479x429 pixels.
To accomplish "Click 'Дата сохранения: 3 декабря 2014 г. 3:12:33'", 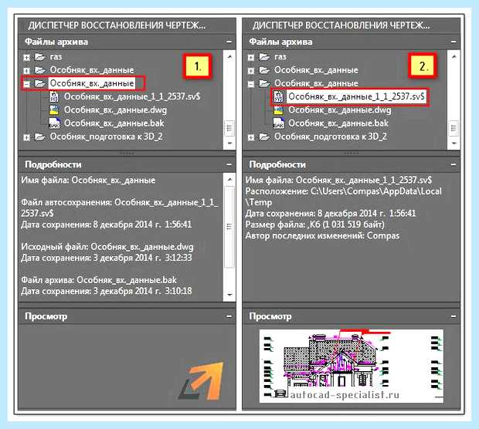I will (x=107, y=258).
